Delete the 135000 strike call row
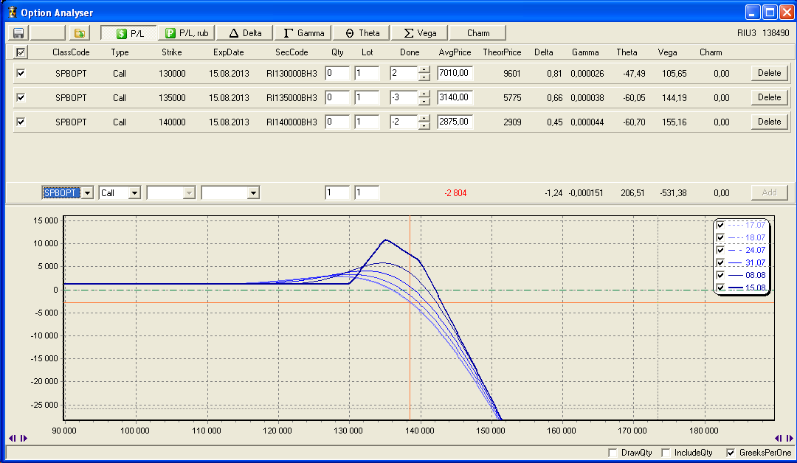797x463 pixels. 769,97
